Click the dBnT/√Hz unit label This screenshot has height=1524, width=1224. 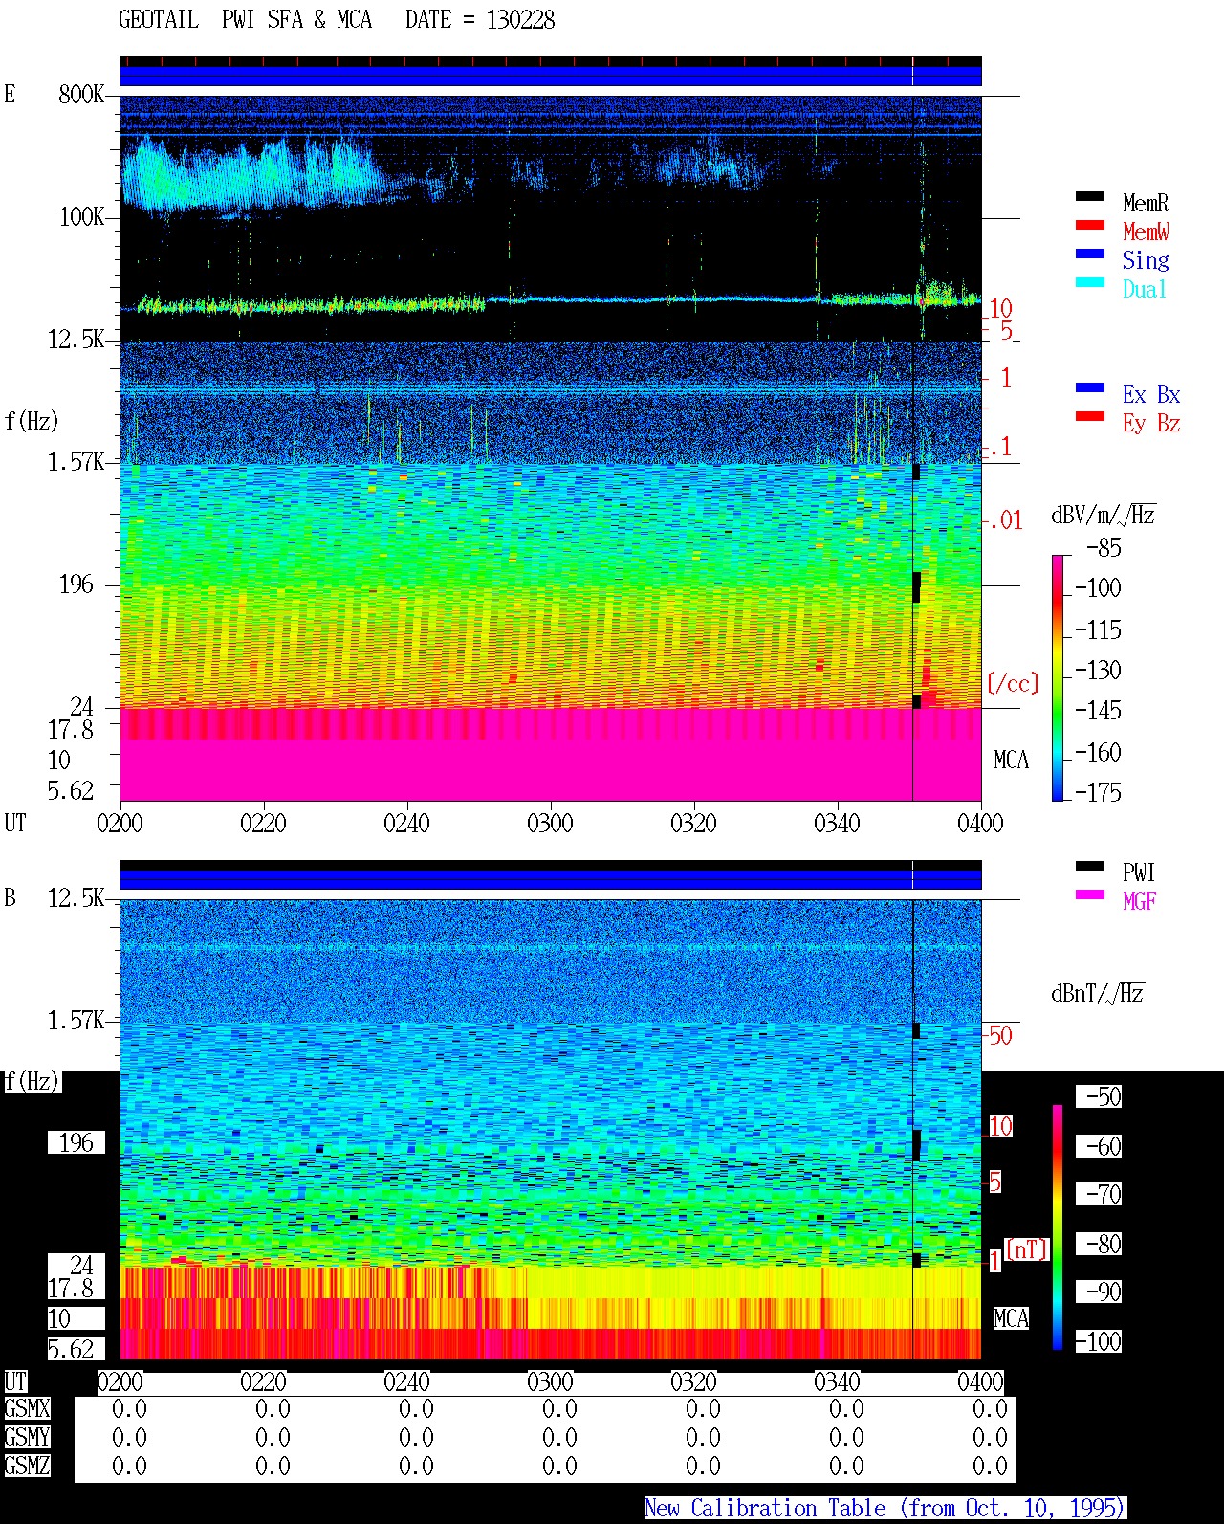click(1098, 993)
